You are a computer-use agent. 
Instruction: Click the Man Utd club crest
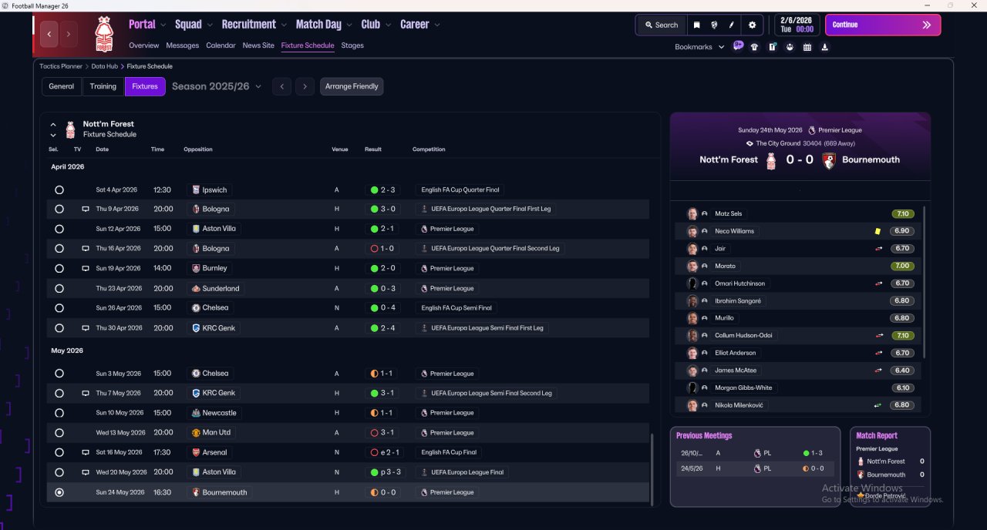coord(196,432)
